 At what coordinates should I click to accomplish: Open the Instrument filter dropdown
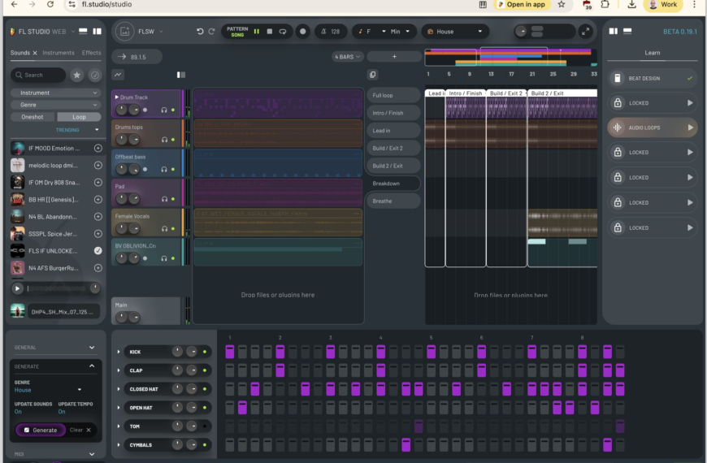[55, 93]
